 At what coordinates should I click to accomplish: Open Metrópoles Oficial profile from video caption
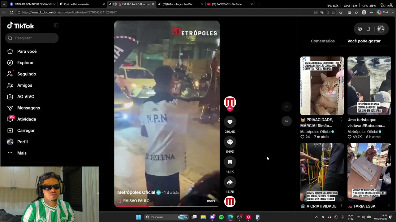(x=136, y=192)
